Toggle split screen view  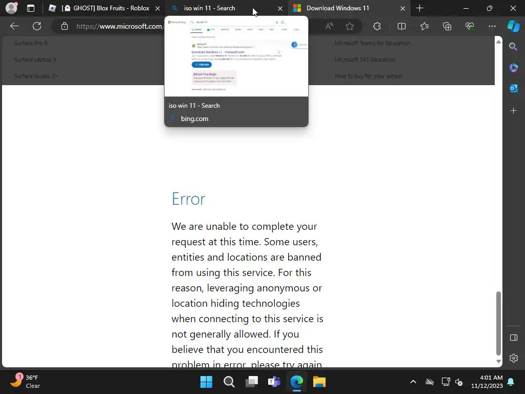click(401, 26)
